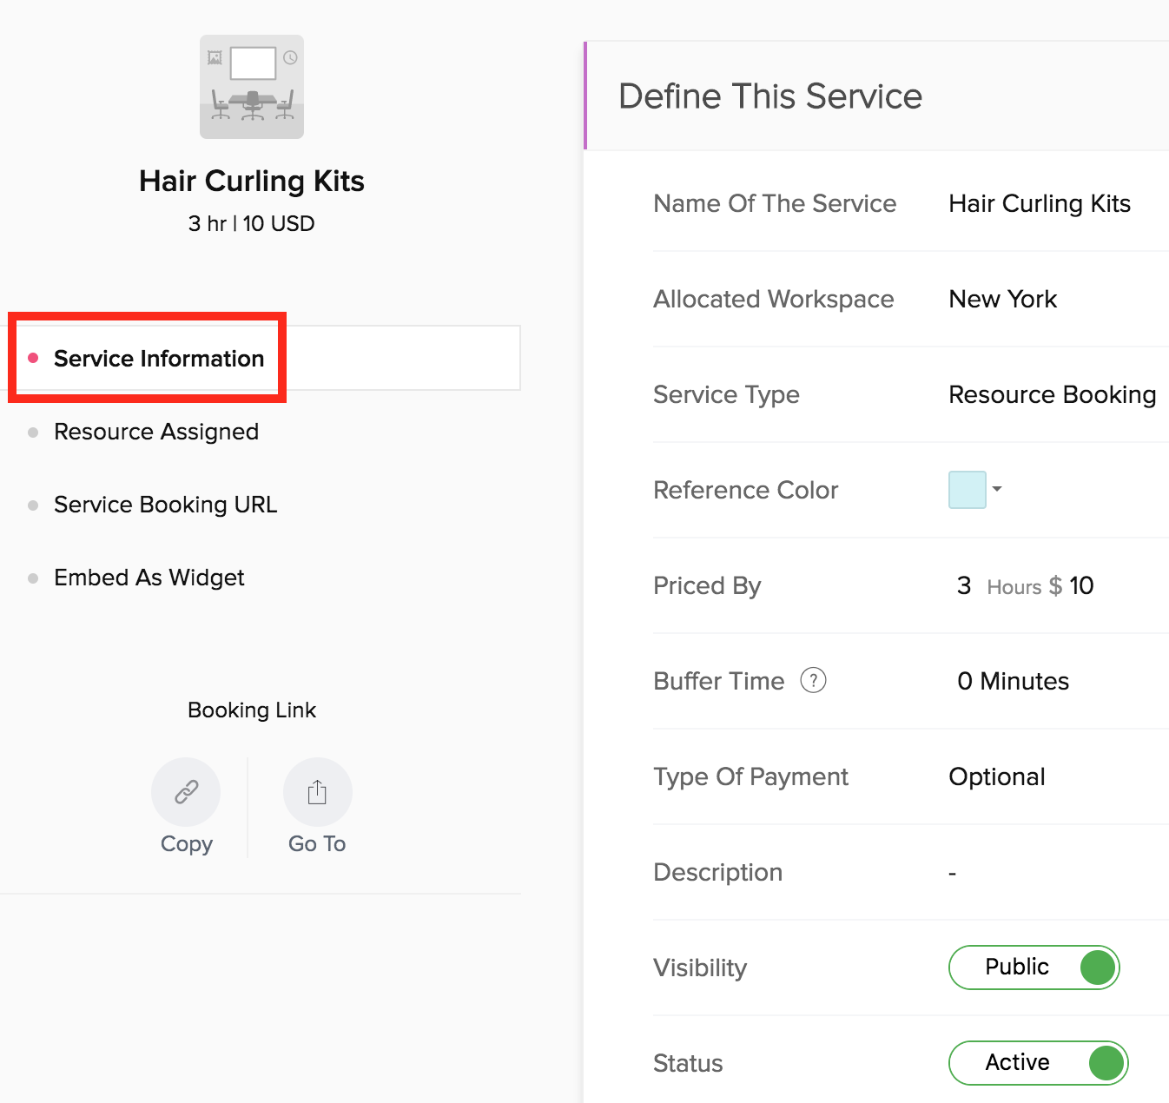Click the Type Of Payment label

(x=750, y=776)
